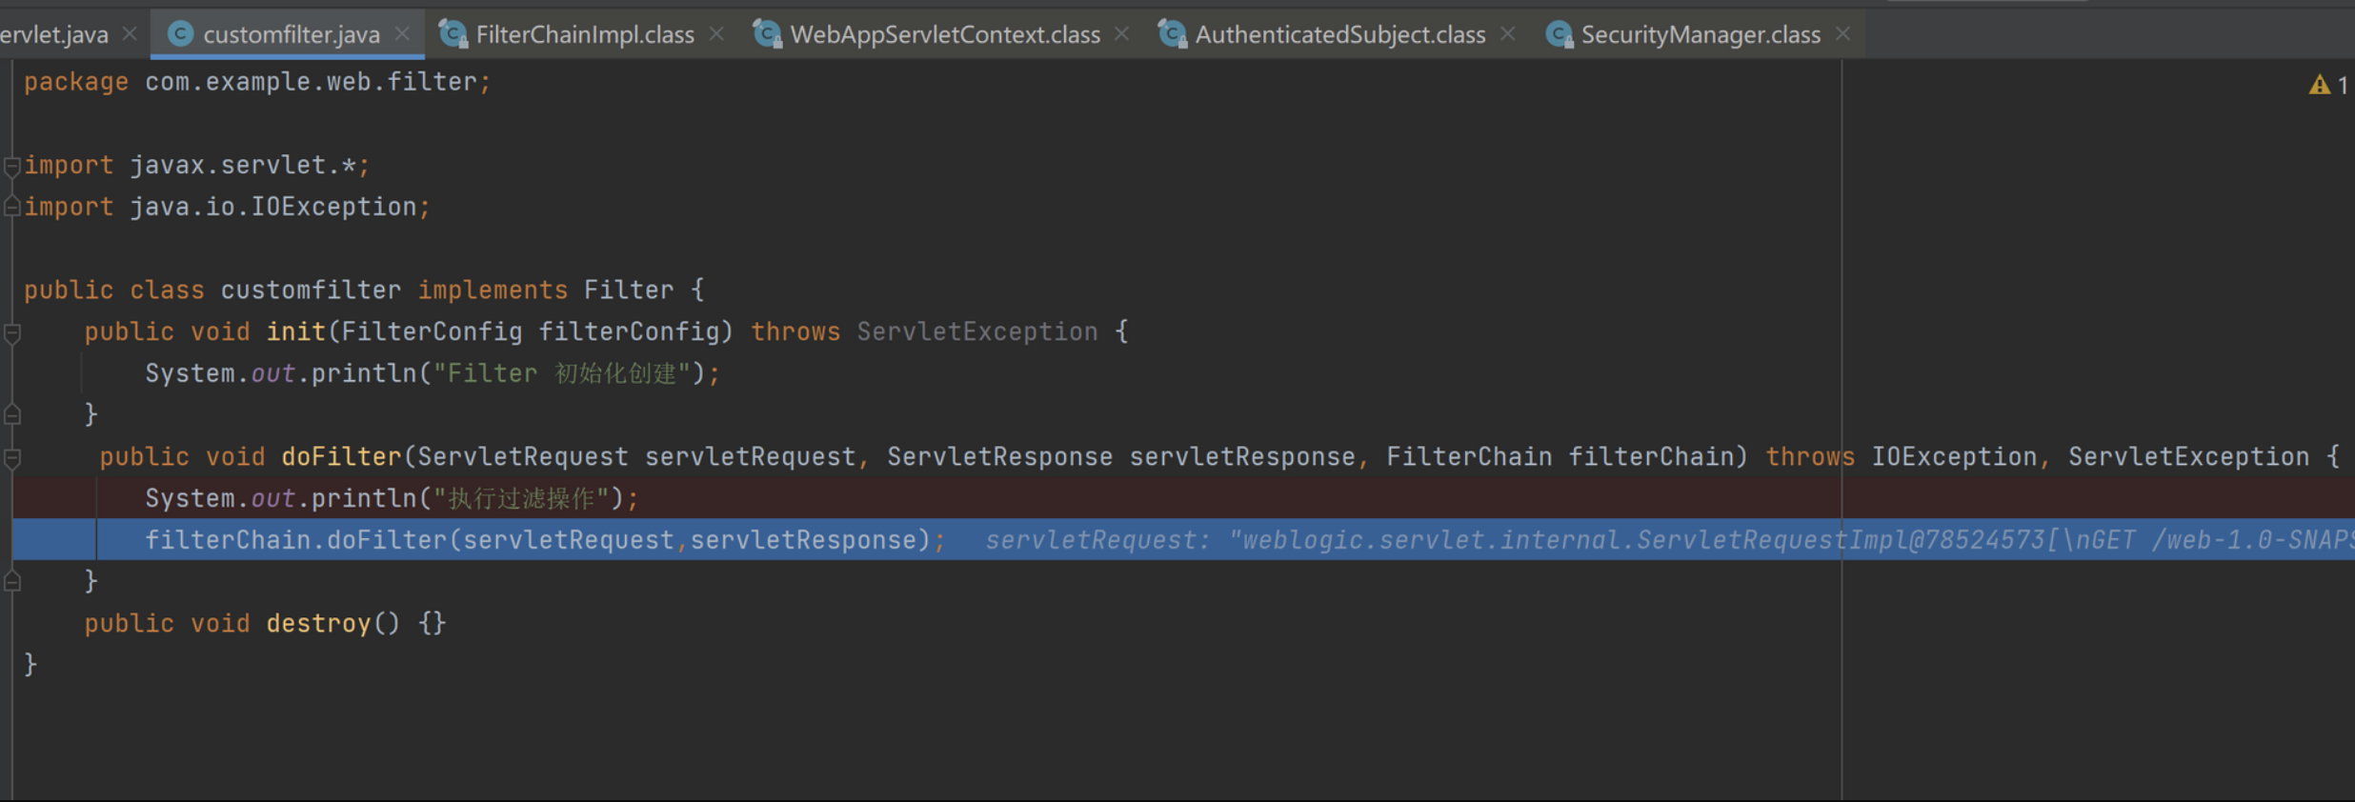
Task: Click the SecurityManager.class tab icon
Action: (1559, 34)
